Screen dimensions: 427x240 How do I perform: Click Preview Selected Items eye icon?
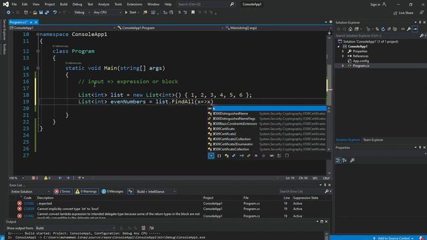click(x=403, y=29)
